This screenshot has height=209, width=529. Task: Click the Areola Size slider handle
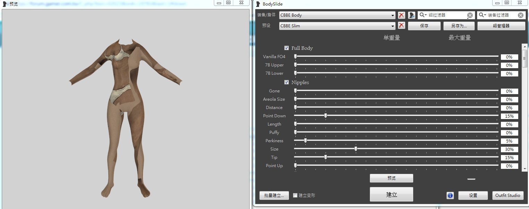pyautogui.click(x=295, y=99)
